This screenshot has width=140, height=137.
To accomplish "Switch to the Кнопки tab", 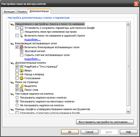I will point(22,12).
